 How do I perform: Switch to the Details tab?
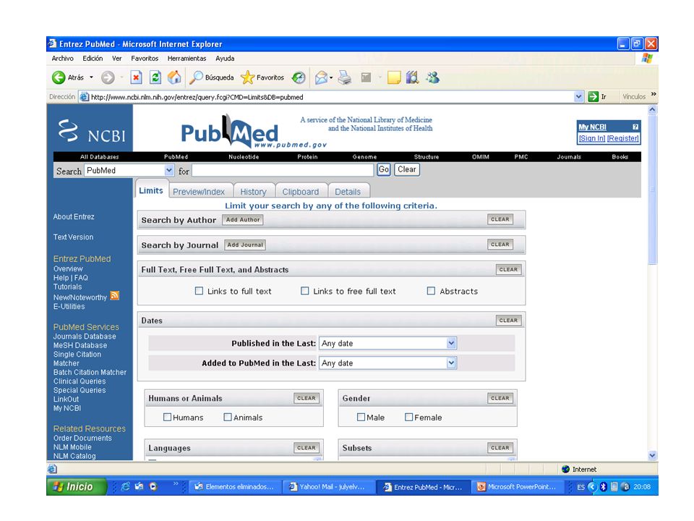348,191
